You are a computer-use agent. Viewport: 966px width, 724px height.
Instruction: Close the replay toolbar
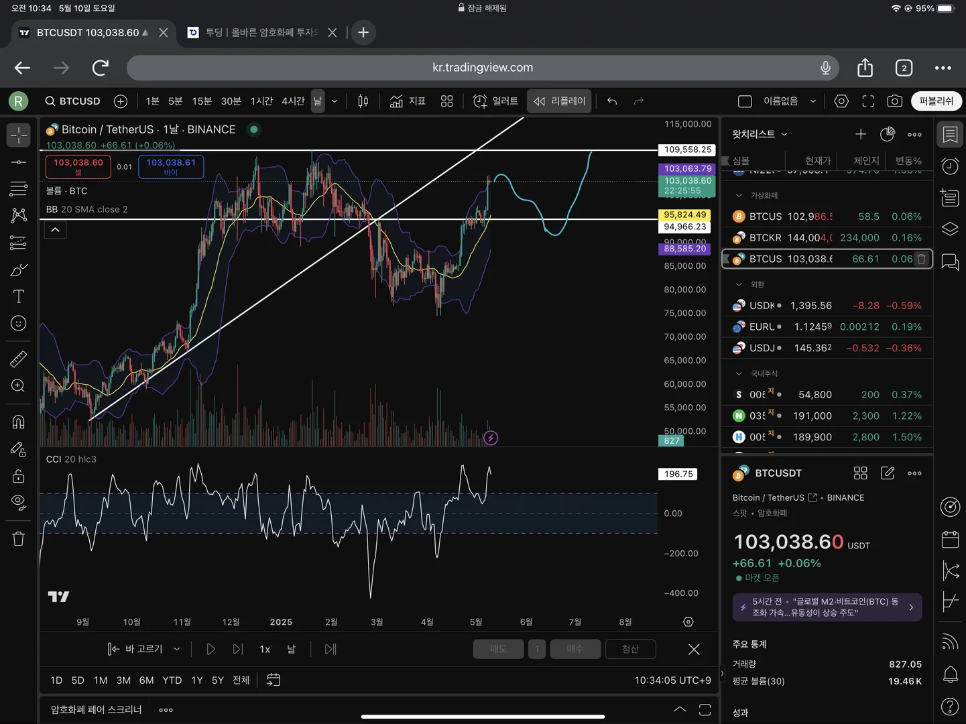tap(694, 649)
